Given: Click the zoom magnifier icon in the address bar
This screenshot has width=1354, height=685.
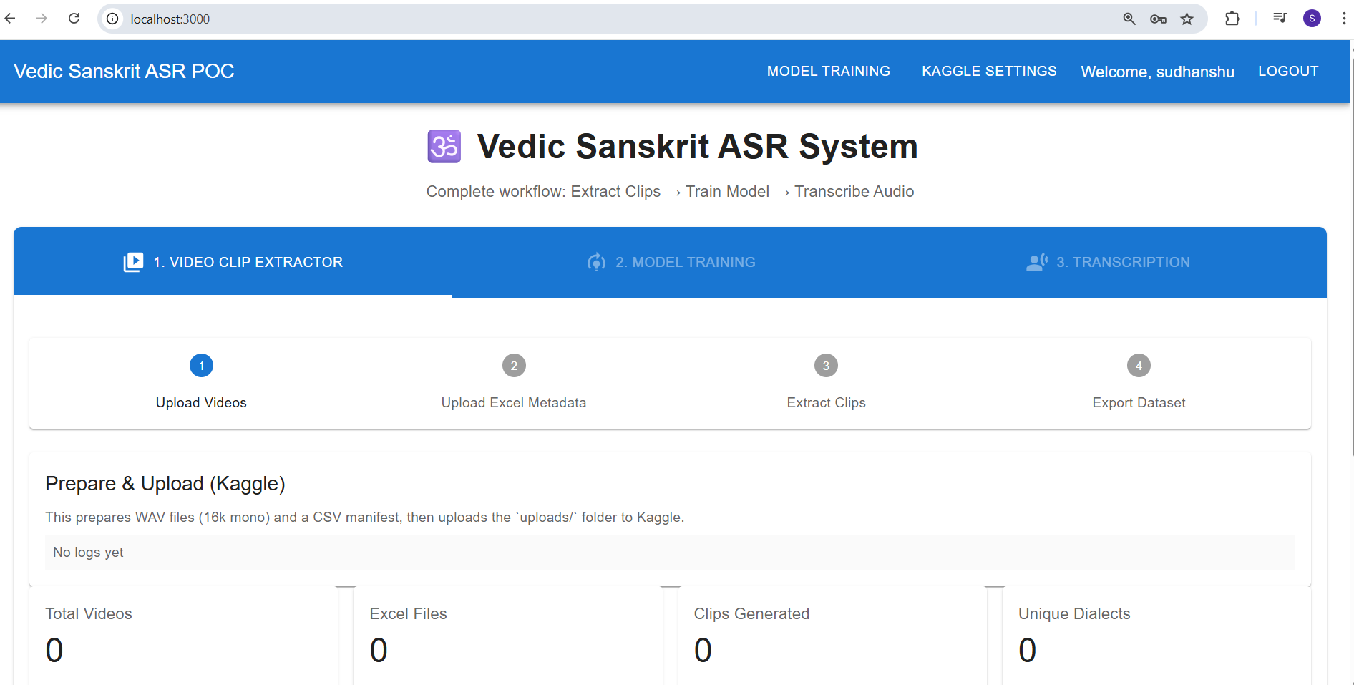Looking at the screenshot, I should click(1129, 19).
